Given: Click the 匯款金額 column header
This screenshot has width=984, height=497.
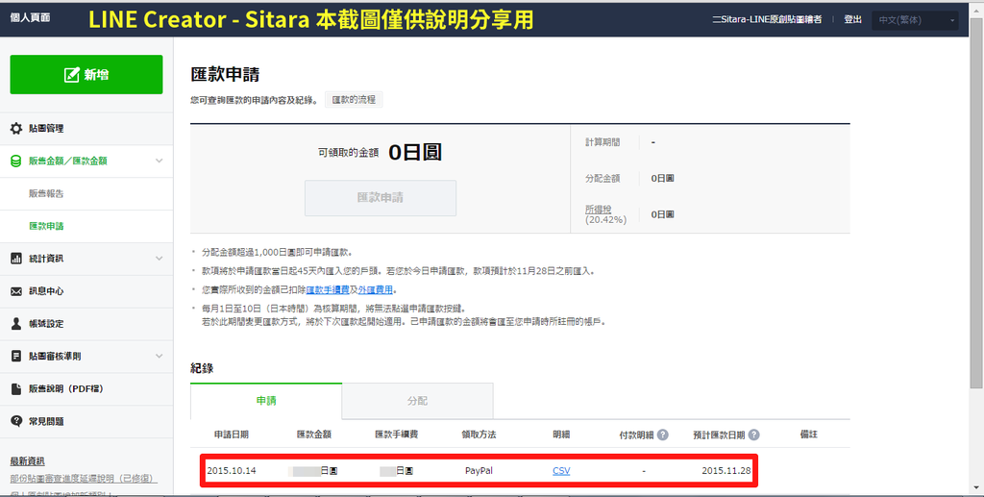Looking at the screenshot, I should (314, 435).
